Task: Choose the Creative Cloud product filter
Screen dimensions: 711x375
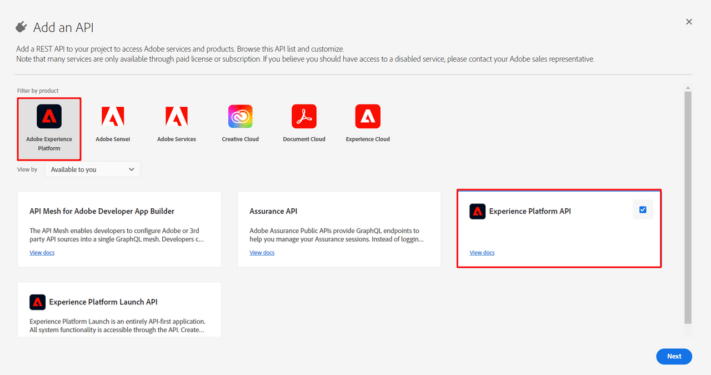Action: coord(241,123)
